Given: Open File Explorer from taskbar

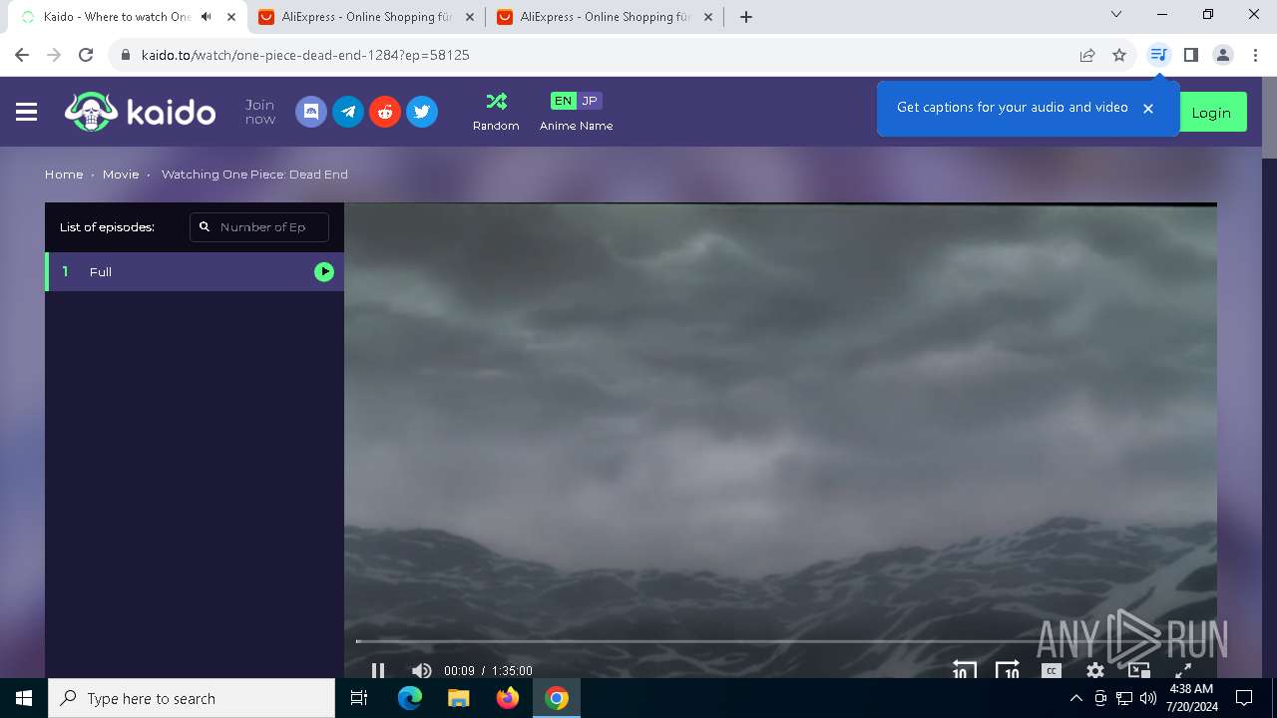Looking at the screenshot, I should point(458,698).
